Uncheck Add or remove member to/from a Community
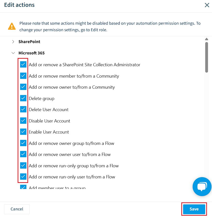Viewport: 212px width, 219px height. [23, 76]
